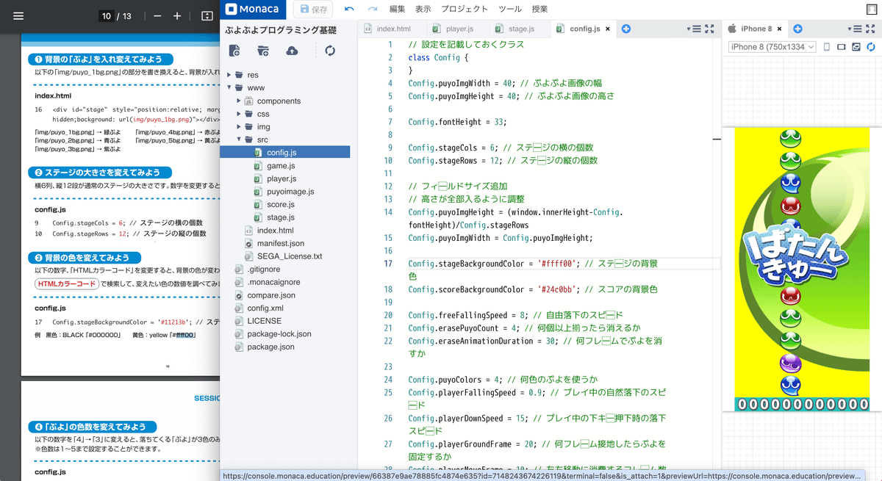Open preview in separate window icon
Image resolution: width=882 pixels, height=481 pixels.
point(856,47)
